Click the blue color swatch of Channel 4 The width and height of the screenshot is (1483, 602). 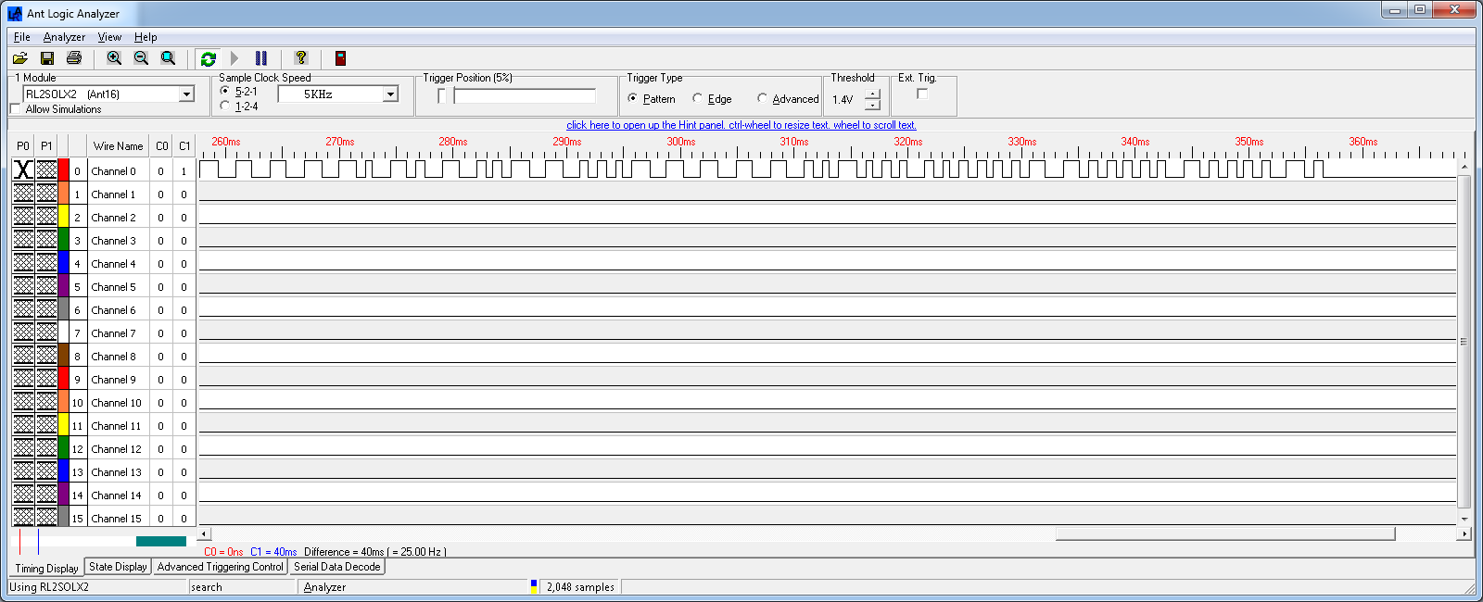tap(64, 262)
